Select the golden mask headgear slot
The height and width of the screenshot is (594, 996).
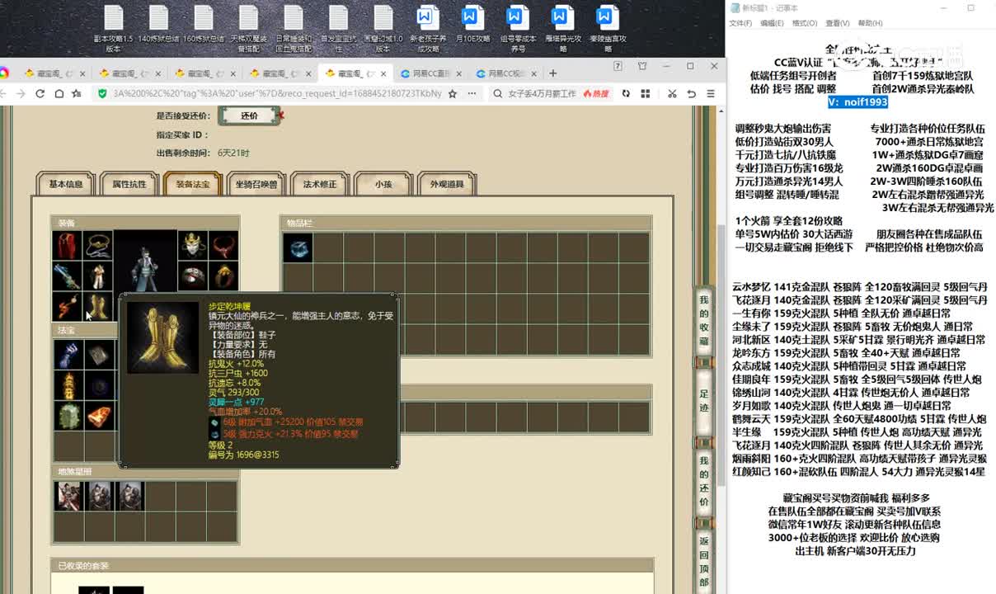pos(193,246)
